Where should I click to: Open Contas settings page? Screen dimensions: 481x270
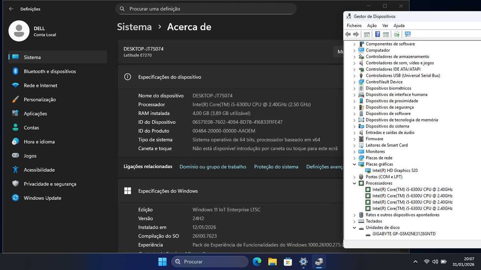pos(58,128)
